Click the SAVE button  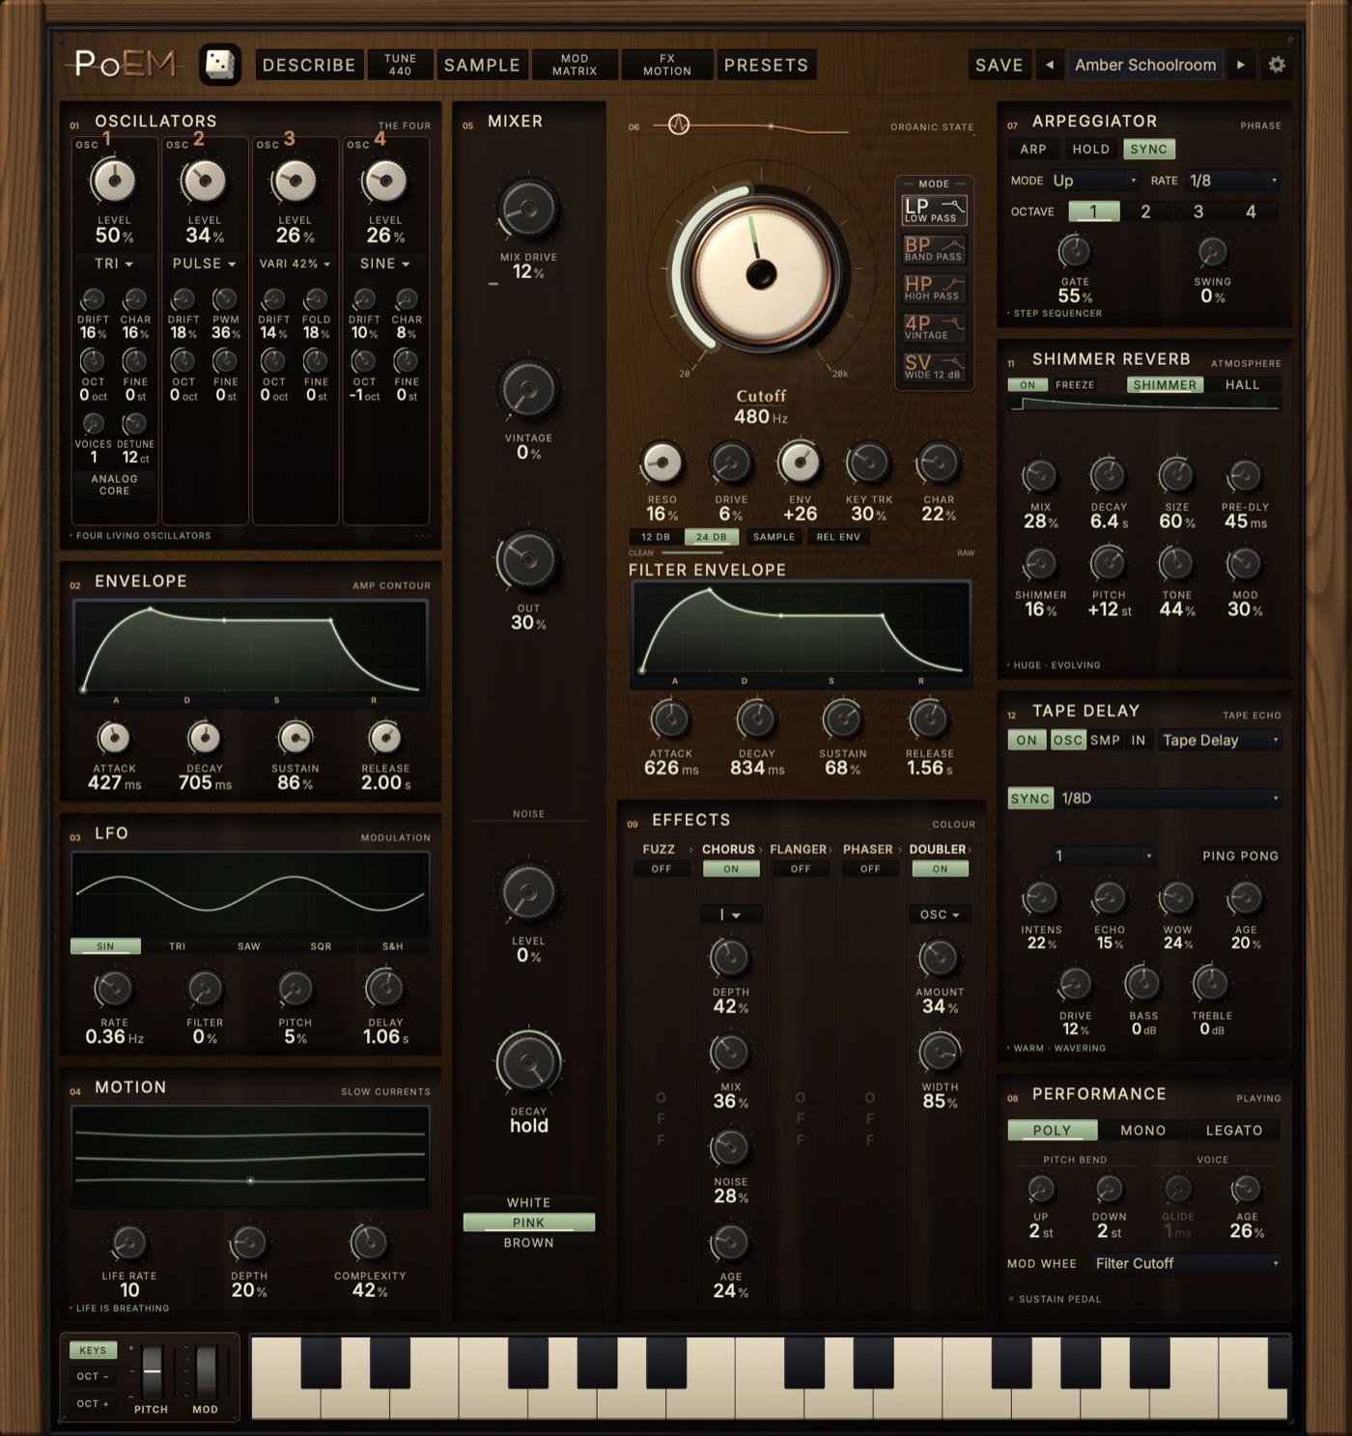point(999,65)
